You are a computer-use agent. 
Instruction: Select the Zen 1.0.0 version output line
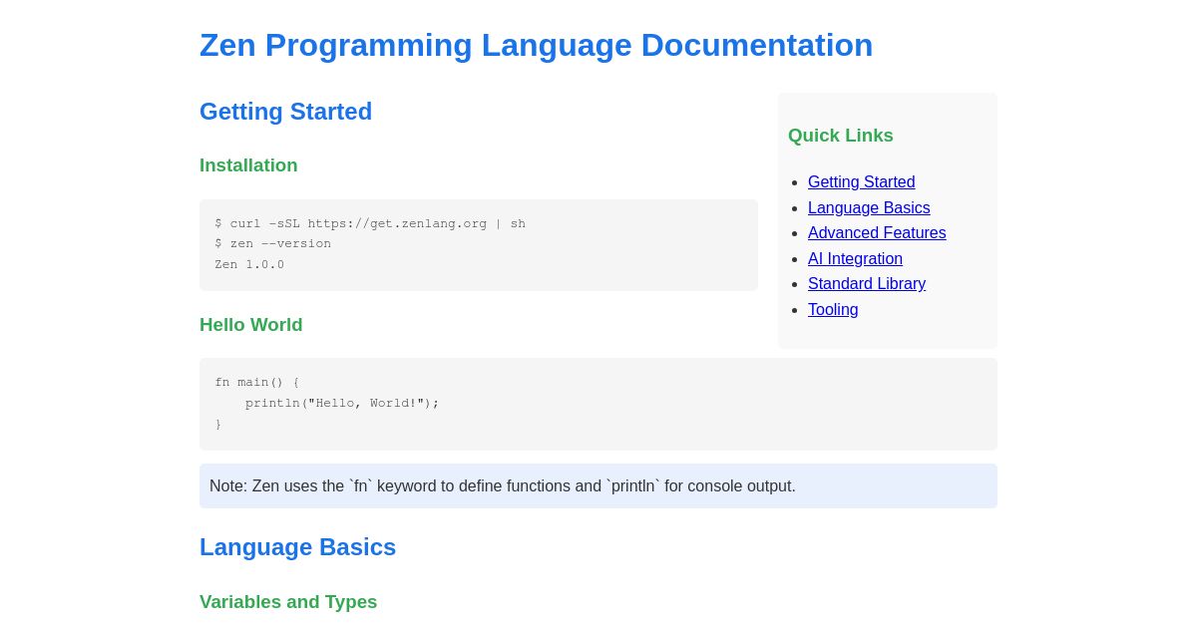click(249, 264)
